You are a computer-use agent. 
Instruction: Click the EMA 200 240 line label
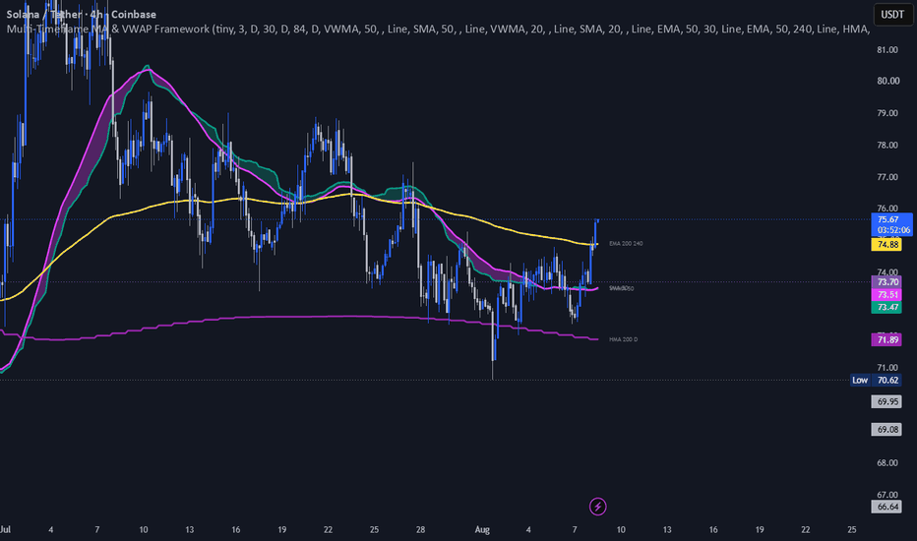point(626,243)
